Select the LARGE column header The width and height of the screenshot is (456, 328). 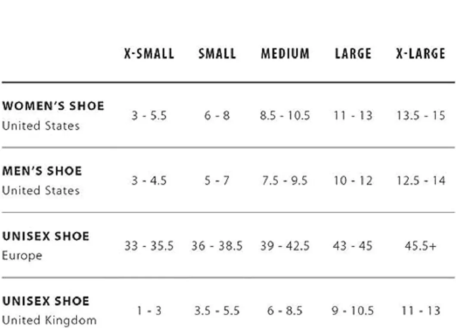(353, 54)
